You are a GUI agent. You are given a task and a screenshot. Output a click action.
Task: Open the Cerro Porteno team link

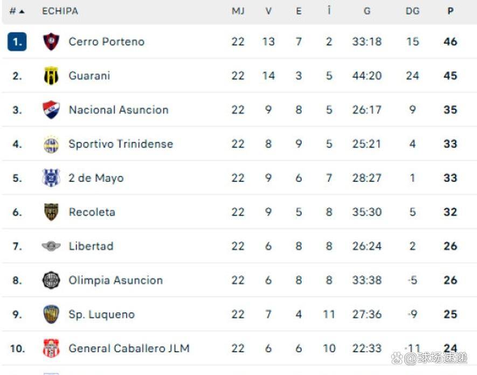pyautogui.click(x=106, y=41)
